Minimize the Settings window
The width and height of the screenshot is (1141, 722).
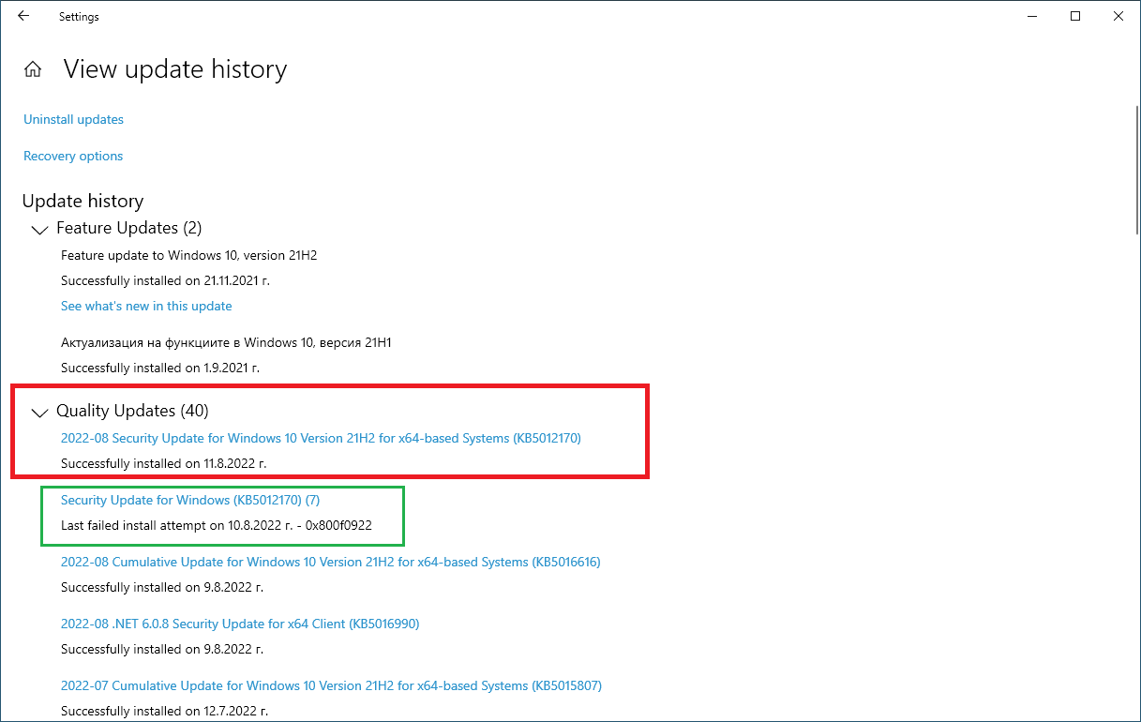(x=1032, y=16)
